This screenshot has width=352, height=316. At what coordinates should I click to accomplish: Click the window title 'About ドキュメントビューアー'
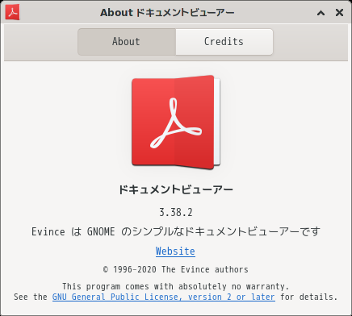(x=167, y=13)
